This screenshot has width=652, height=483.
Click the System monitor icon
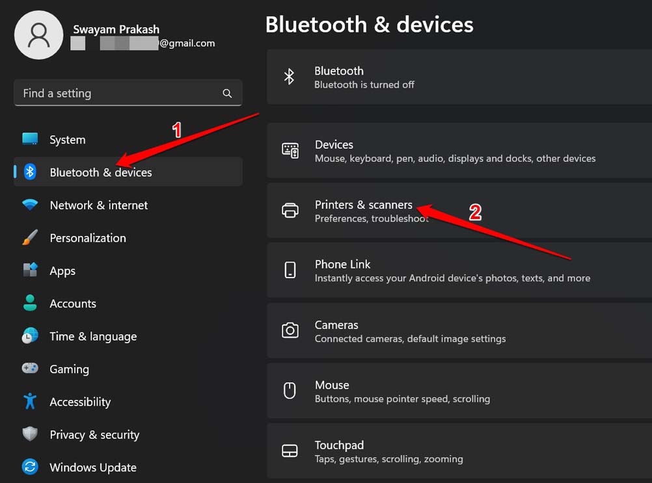coord(30,139)
